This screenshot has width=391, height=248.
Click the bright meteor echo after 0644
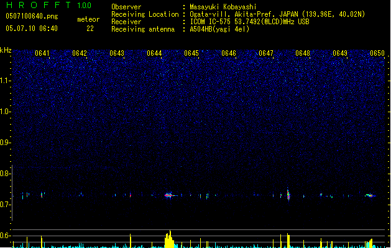point(170,195)
